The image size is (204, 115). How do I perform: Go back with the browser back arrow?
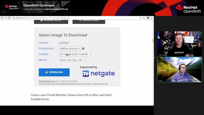(x=2, y=18)
